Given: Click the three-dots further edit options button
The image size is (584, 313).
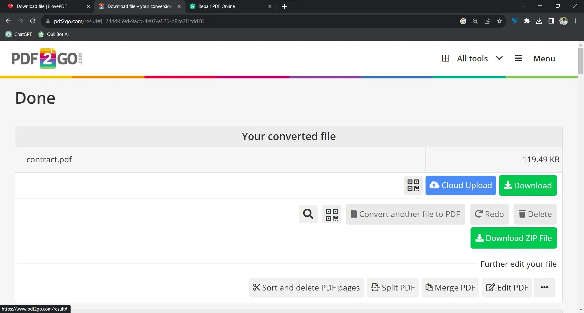Looking at the screenshot, I should 544,287.
